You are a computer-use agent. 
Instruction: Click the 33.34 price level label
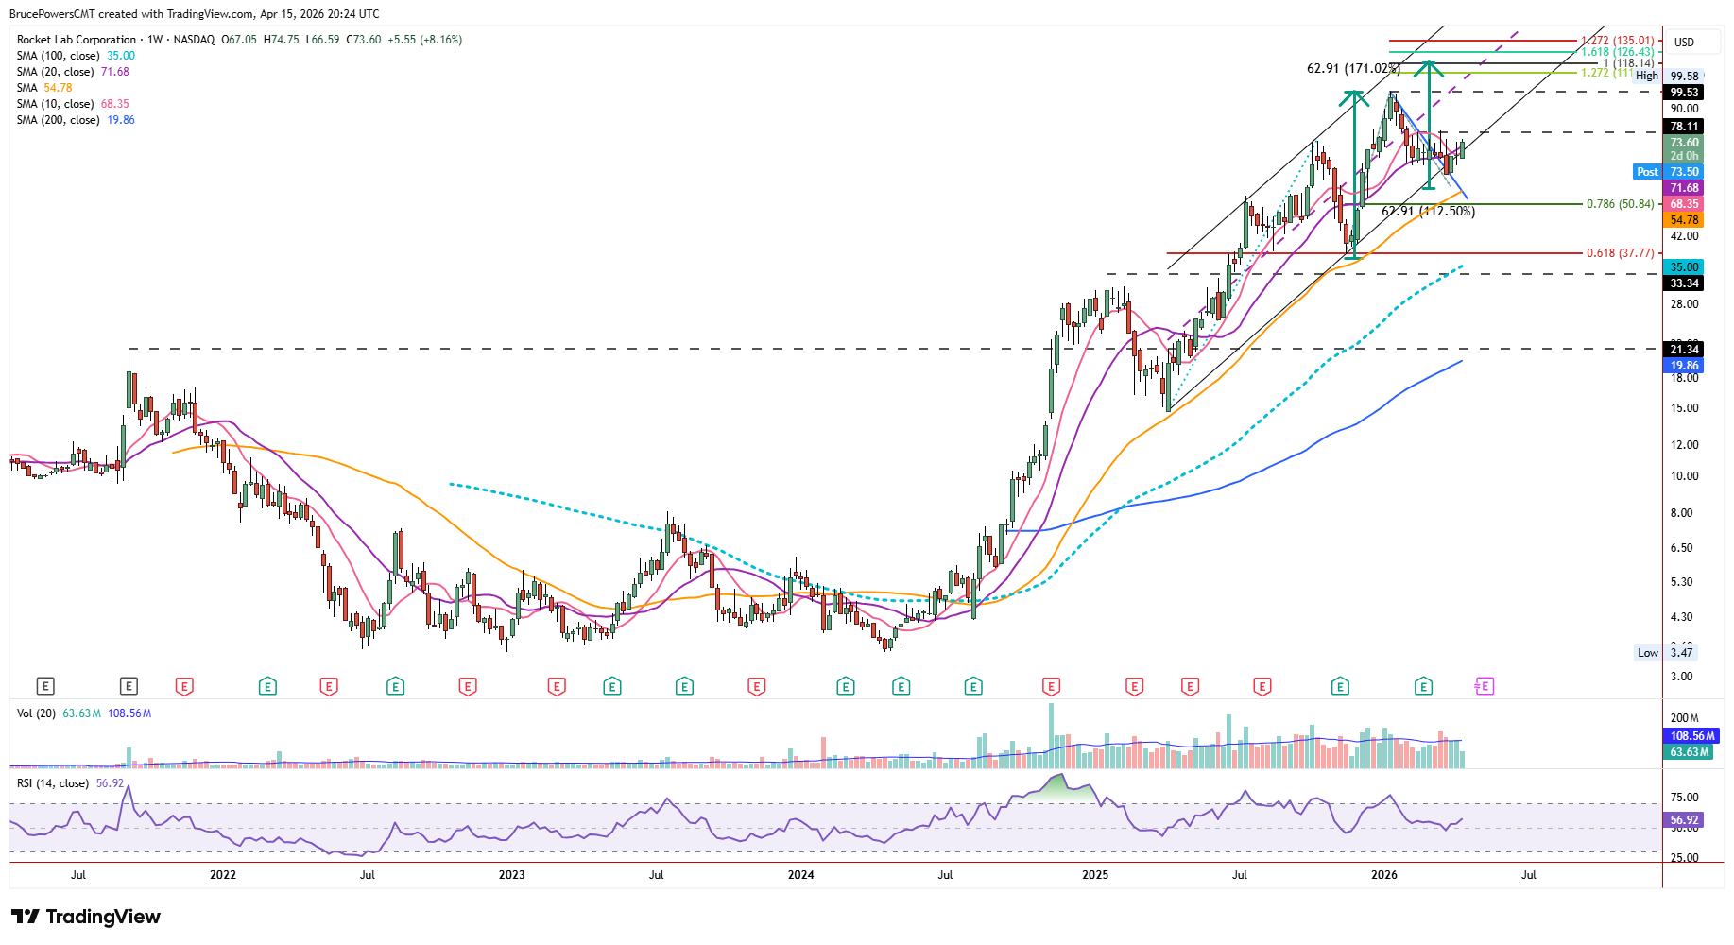tap(1684, 283)
